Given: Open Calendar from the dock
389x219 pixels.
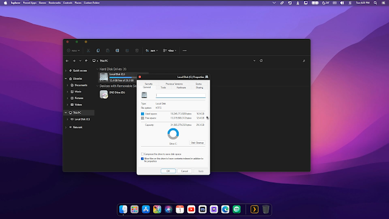Looking at the screenshot, I should click(180, 209).
